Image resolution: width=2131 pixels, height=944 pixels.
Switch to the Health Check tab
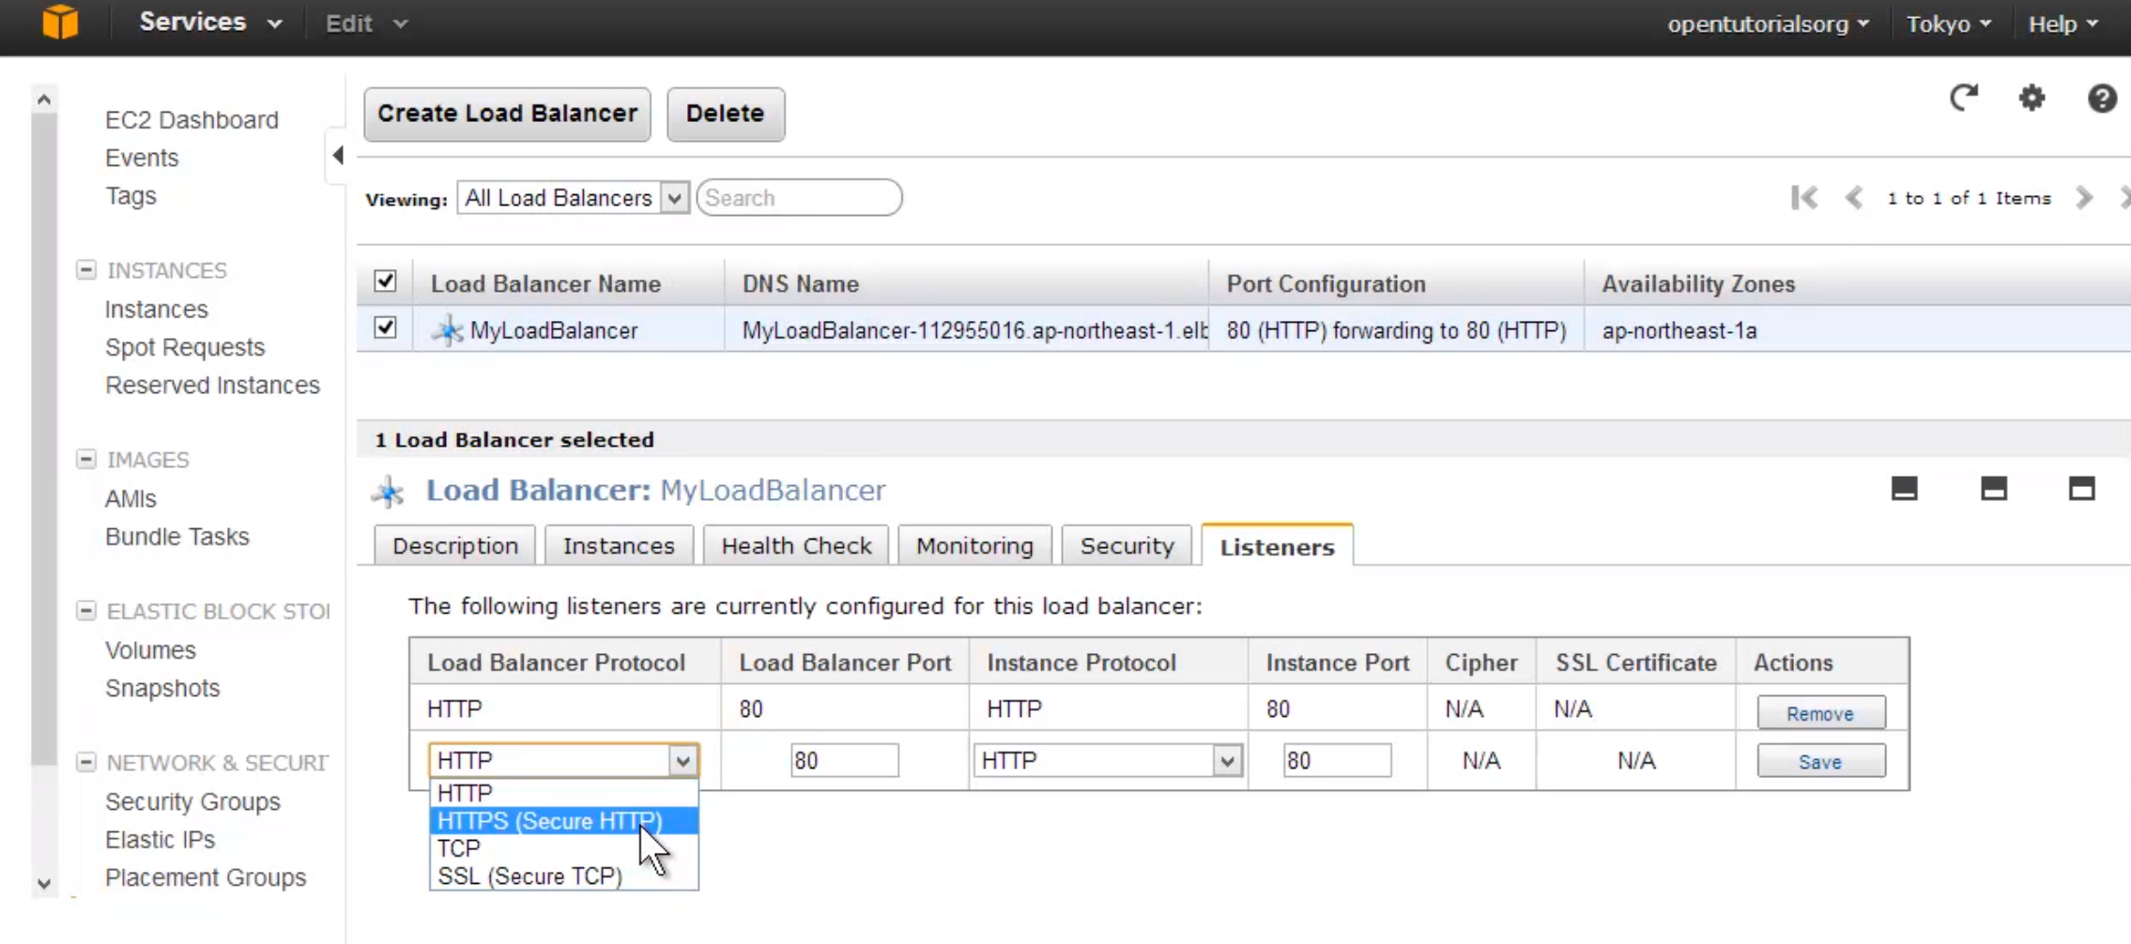point(796,546)
